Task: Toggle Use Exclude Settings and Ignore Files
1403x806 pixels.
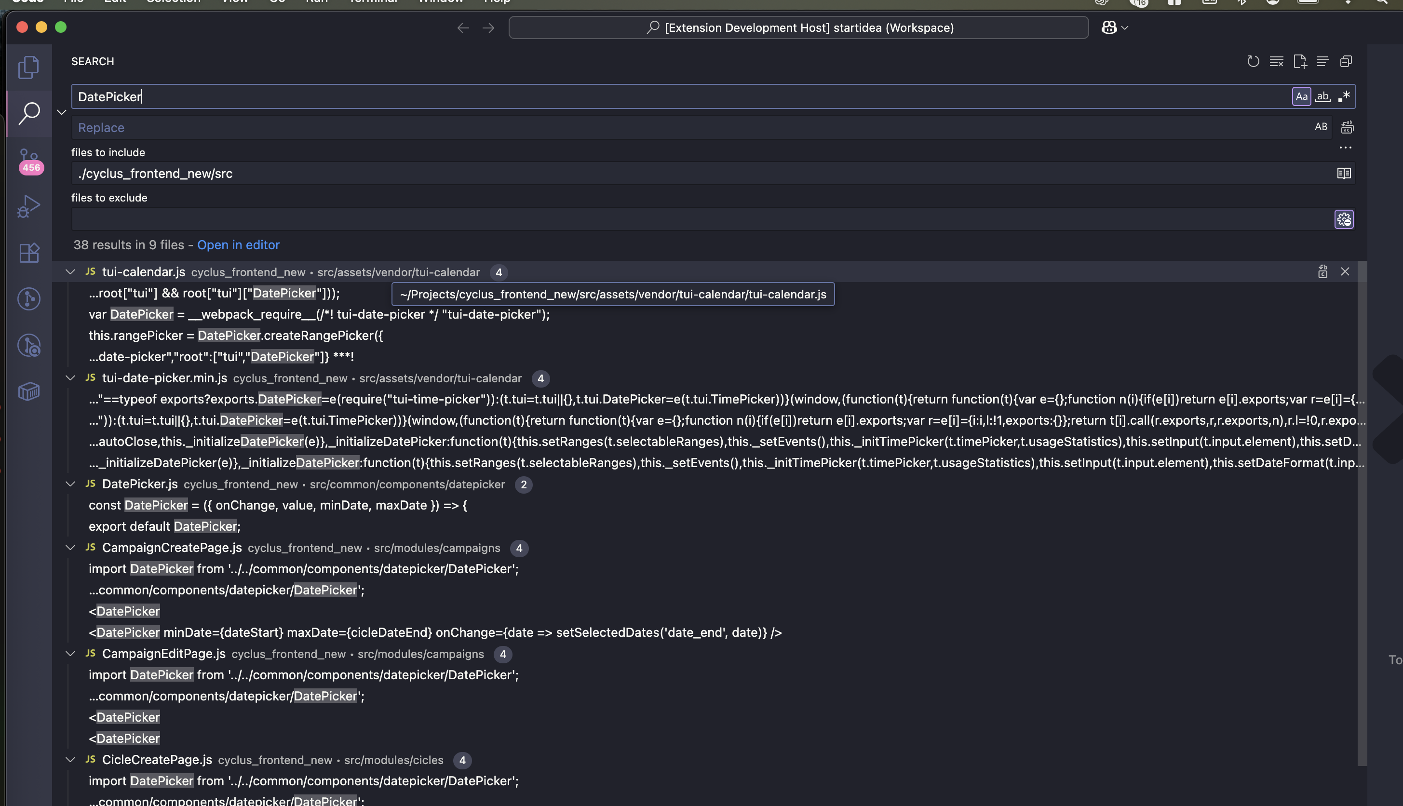Action: [1344, 220]
